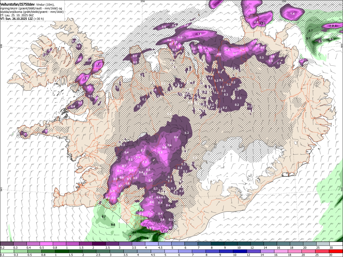Pick the palest green swatch starting at 0.1
This screenshot has width=343, height=257.
pyautogui.click(x=7, y=251)
